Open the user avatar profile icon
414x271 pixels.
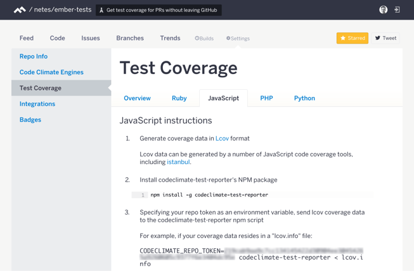pyautogui.click(x=383, y=10)
